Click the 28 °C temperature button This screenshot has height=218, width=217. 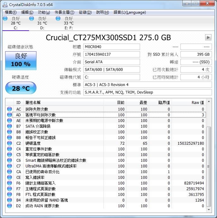(x=21, y=88)
